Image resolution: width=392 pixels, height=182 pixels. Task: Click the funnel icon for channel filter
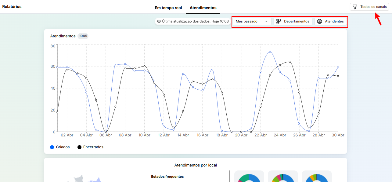click(x=355, y=7)
